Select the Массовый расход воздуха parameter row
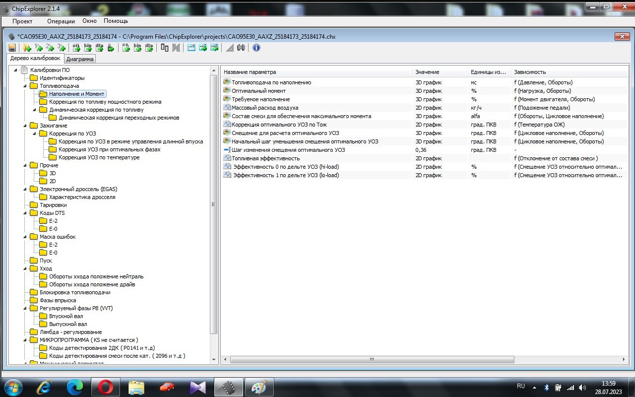 [265, 108]
